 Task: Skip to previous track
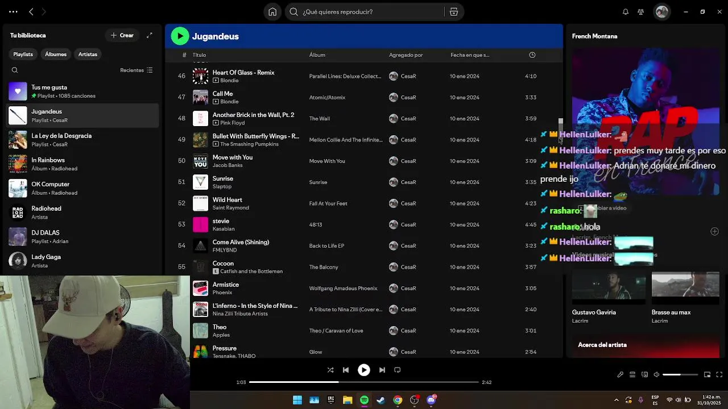pos(346,370)
